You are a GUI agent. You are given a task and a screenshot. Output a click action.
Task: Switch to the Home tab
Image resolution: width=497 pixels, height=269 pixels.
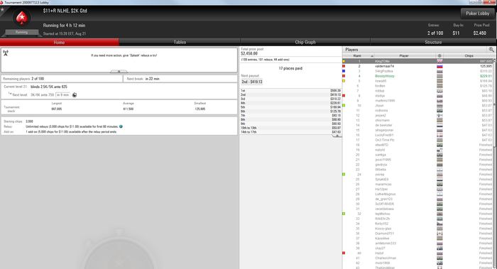[x=59, y=42]
